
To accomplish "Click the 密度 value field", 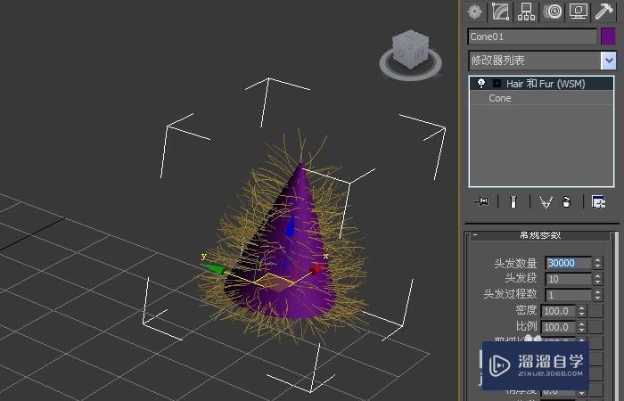I will coord(558,311).
